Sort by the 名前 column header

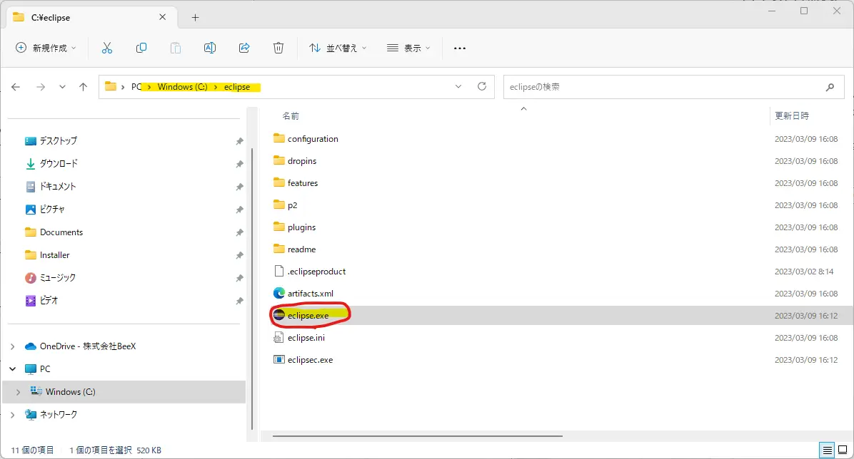[x=291, y=116]
